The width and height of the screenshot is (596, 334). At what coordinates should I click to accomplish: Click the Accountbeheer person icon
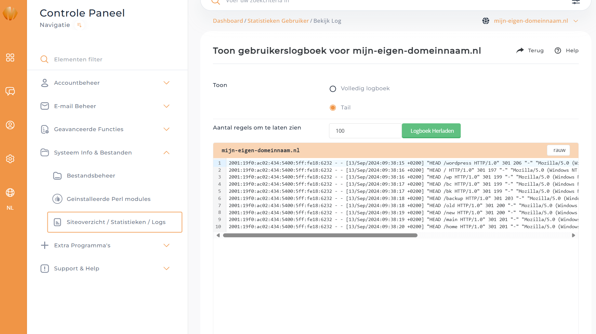click(x=45, y=83)
